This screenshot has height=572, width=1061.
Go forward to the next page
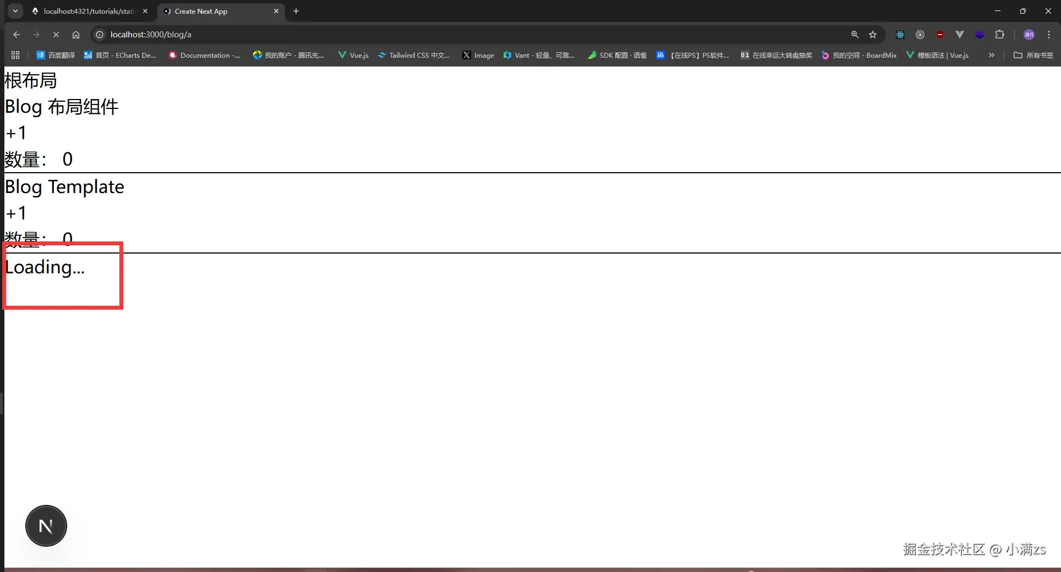point(36,35)
